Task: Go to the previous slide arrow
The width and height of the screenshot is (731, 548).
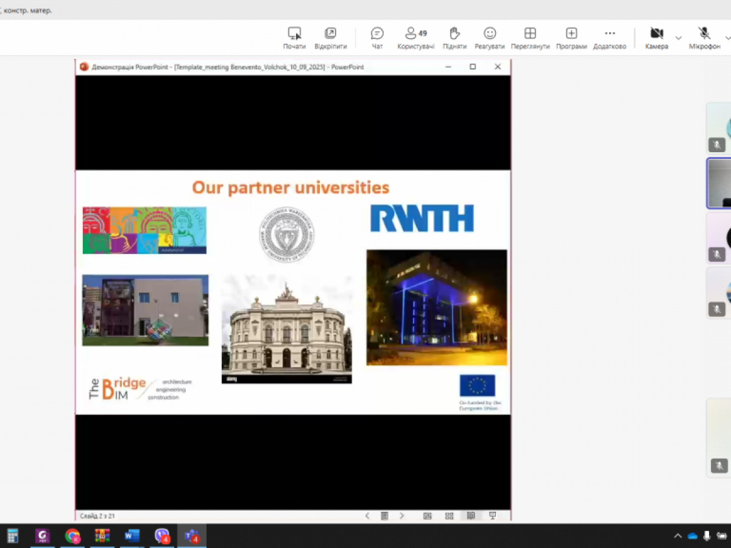Action: click(367, 516)
